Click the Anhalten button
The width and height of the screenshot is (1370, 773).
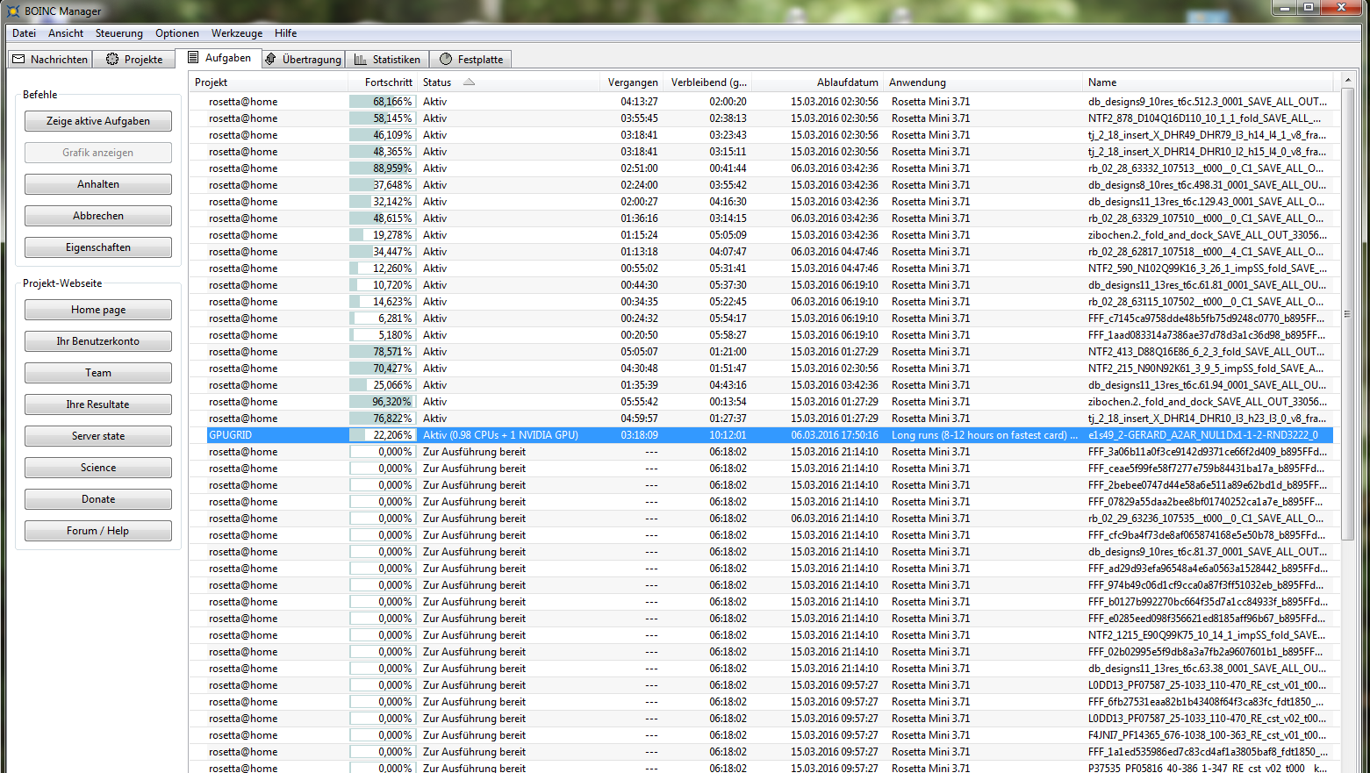98,184
